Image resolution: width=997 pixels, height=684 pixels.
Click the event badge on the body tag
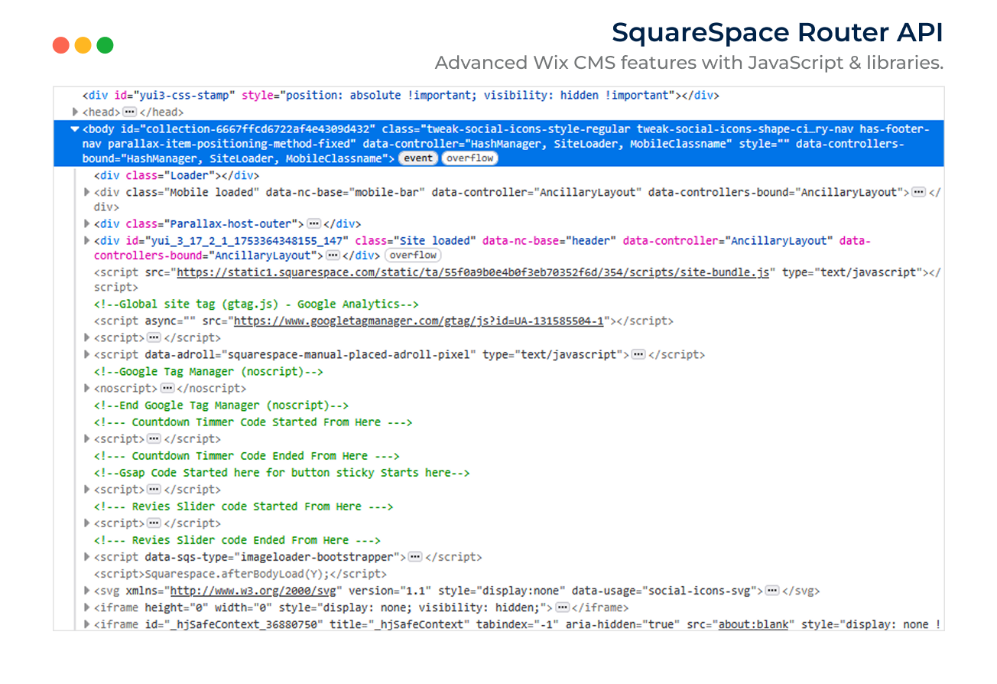click(418, 158)
